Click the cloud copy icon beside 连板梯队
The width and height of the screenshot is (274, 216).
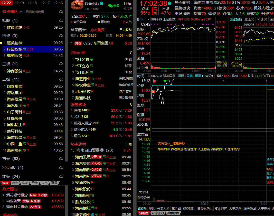point(61,12)
